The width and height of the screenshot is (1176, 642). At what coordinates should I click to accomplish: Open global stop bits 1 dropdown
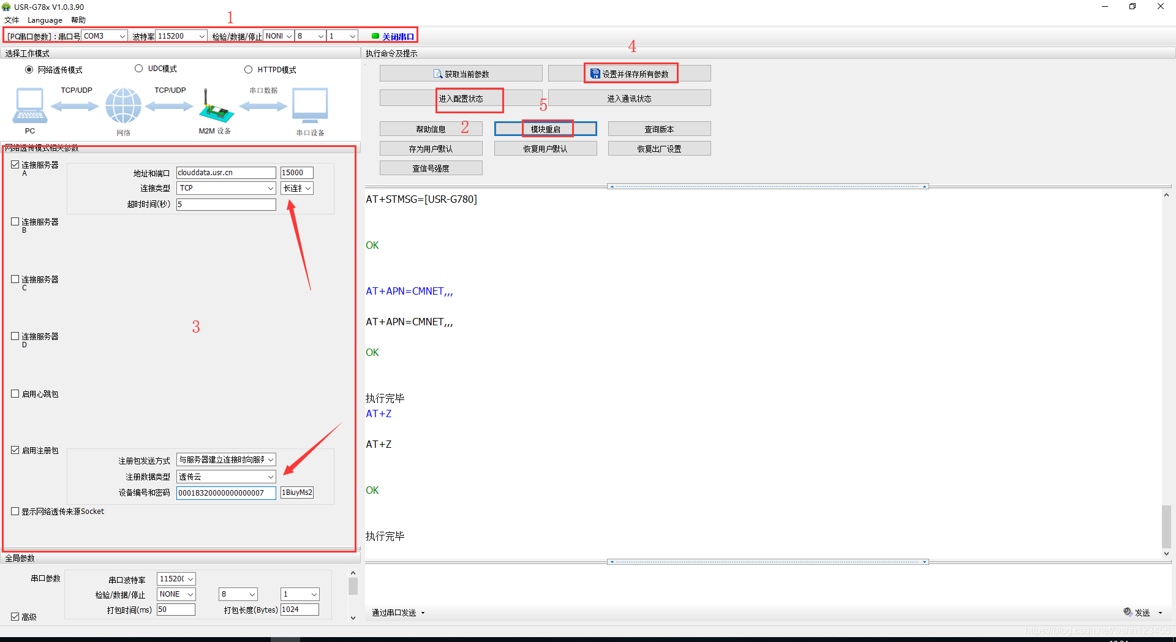[x=300, y=594]
